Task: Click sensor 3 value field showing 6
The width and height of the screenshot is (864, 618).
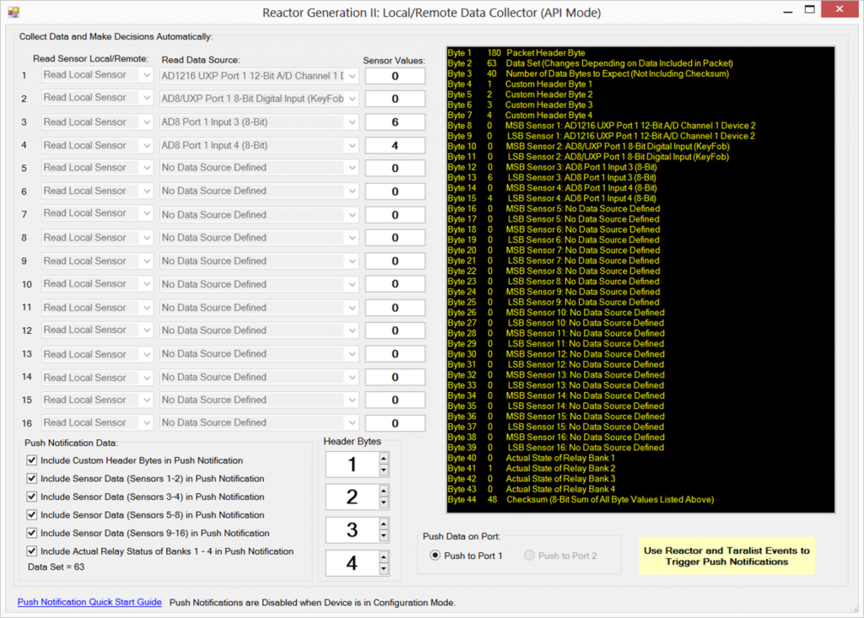Action: [x=395, y=122]
